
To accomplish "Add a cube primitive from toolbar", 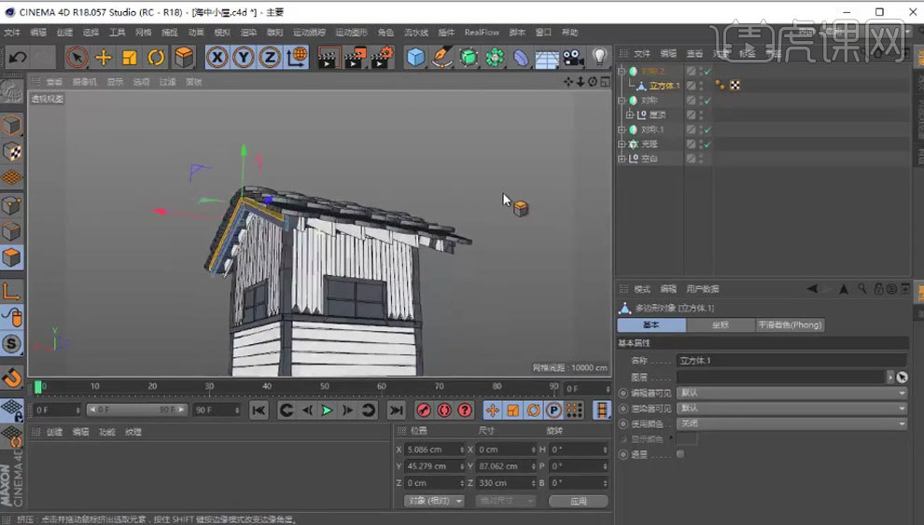I will 415,58.
